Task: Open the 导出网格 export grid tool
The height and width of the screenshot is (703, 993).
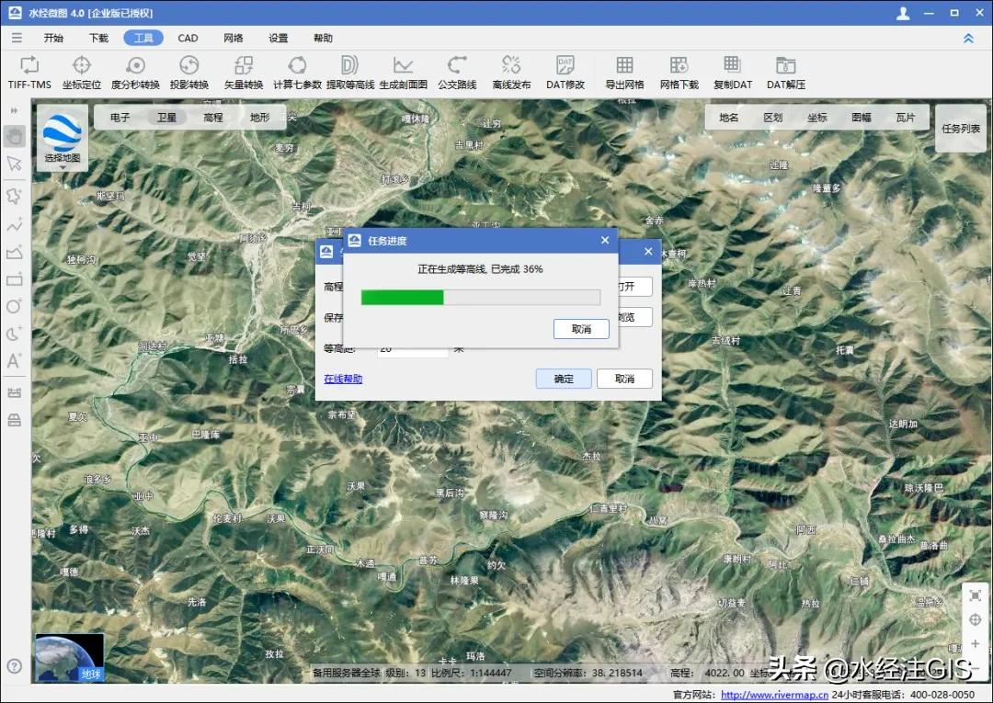Action: pos(624,72)
